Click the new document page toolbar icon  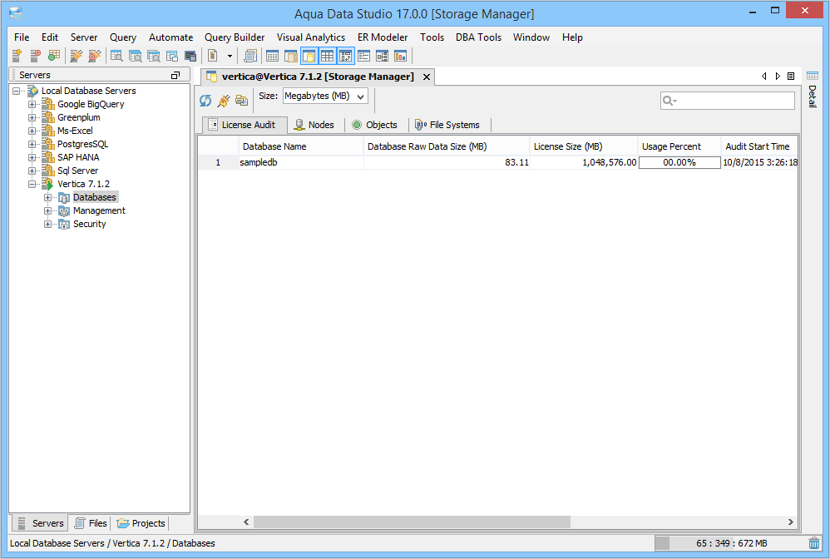(213, 56)
